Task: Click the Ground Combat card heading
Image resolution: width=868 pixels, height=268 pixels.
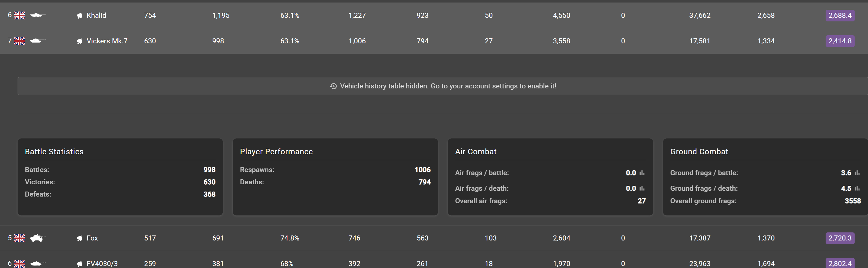Action: click(699, 152)
